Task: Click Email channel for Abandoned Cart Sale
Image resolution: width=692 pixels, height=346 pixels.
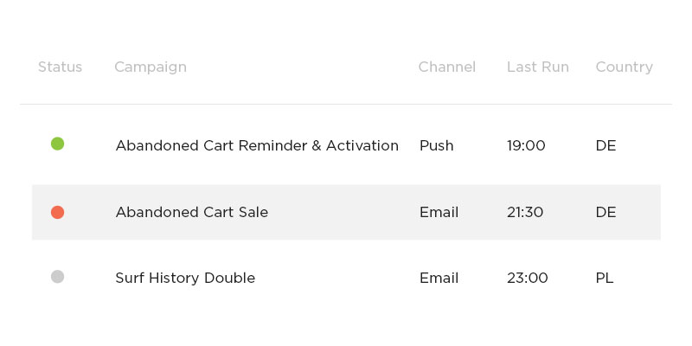Action: tap(439, 213)
